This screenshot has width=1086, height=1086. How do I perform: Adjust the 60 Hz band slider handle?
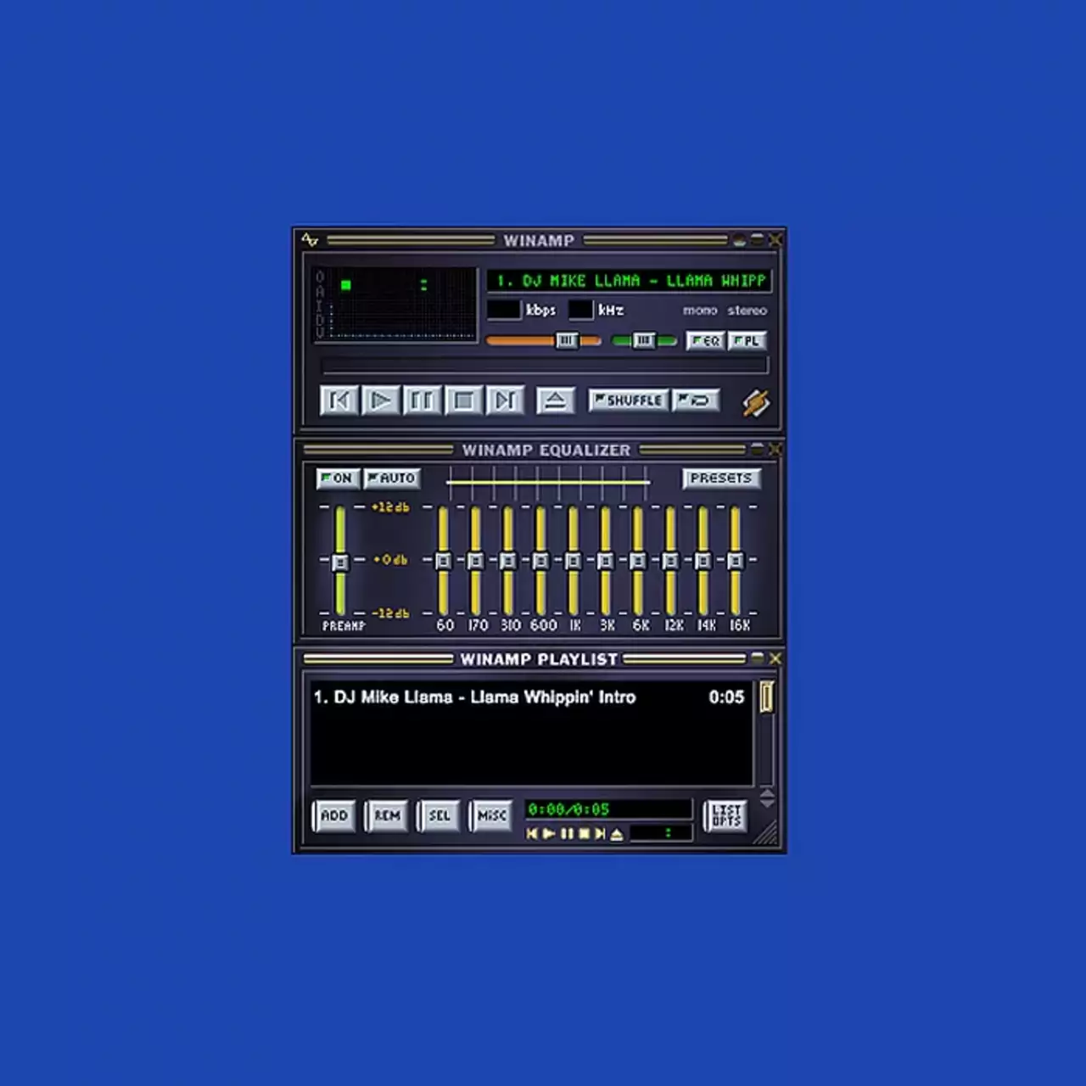pos(443,561)
